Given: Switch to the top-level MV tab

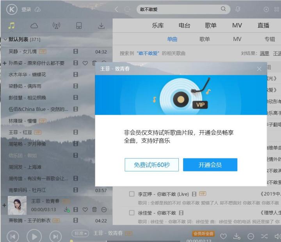Looking at the screenshot, I should coord(237,25).
